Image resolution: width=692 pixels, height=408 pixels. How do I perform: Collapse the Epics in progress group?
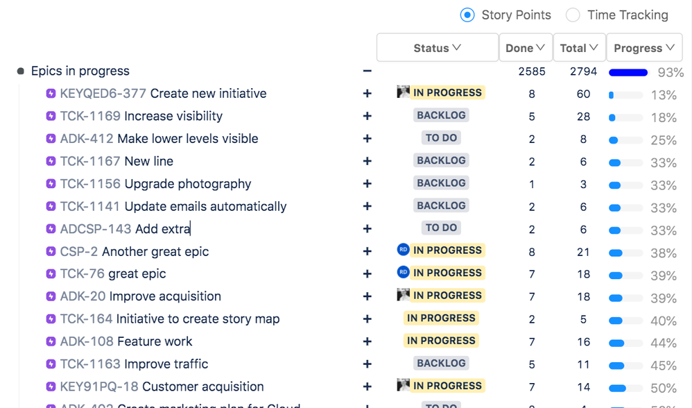click(367, 71)
